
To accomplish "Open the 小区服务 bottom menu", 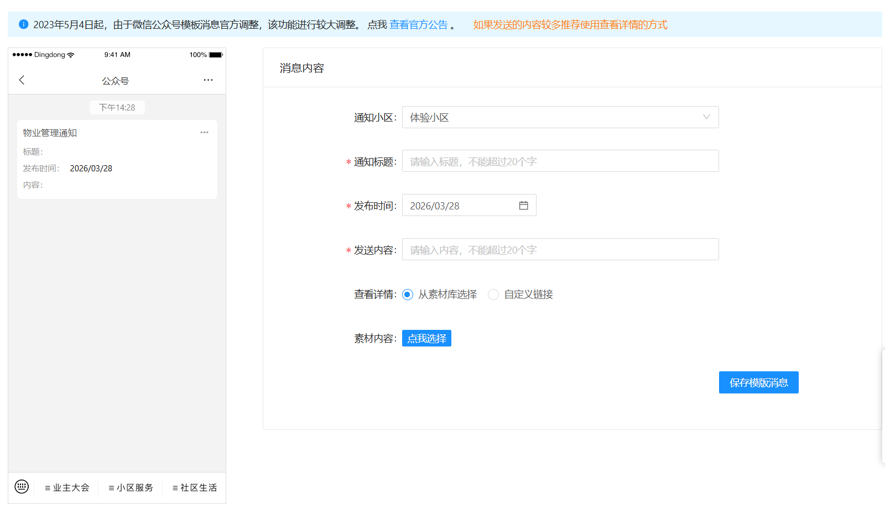I will (131, 488).
